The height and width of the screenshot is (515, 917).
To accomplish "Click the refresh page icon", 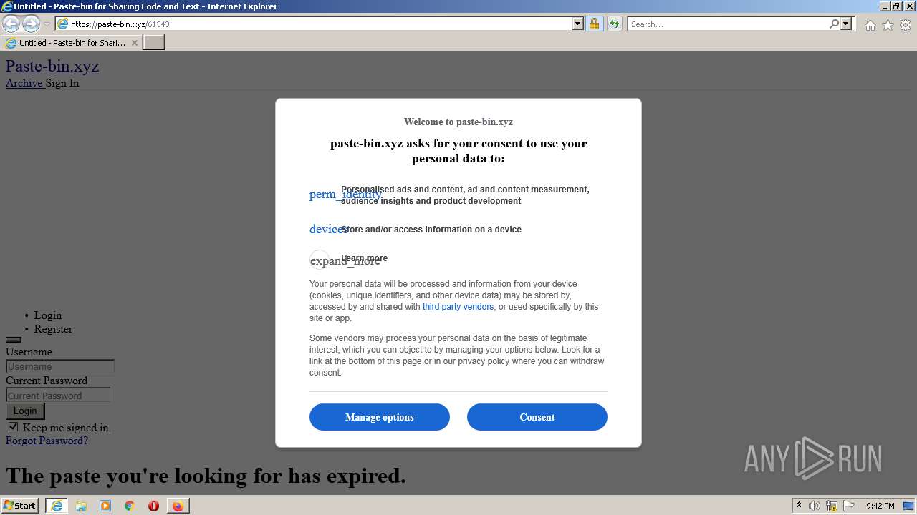I will [x=614, y=24].
